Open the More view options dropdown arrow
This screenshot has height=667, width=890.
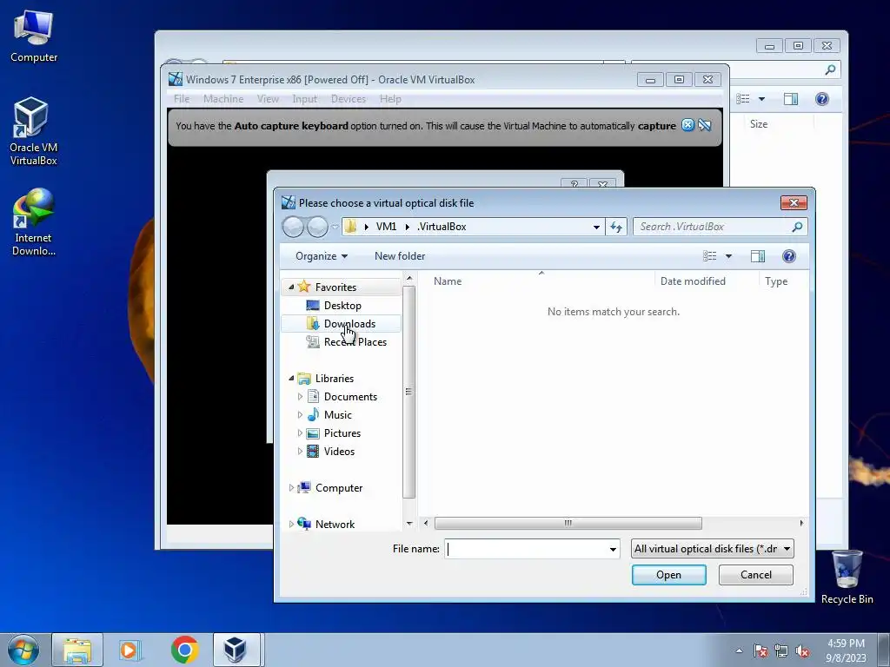(x=729, y=256)
